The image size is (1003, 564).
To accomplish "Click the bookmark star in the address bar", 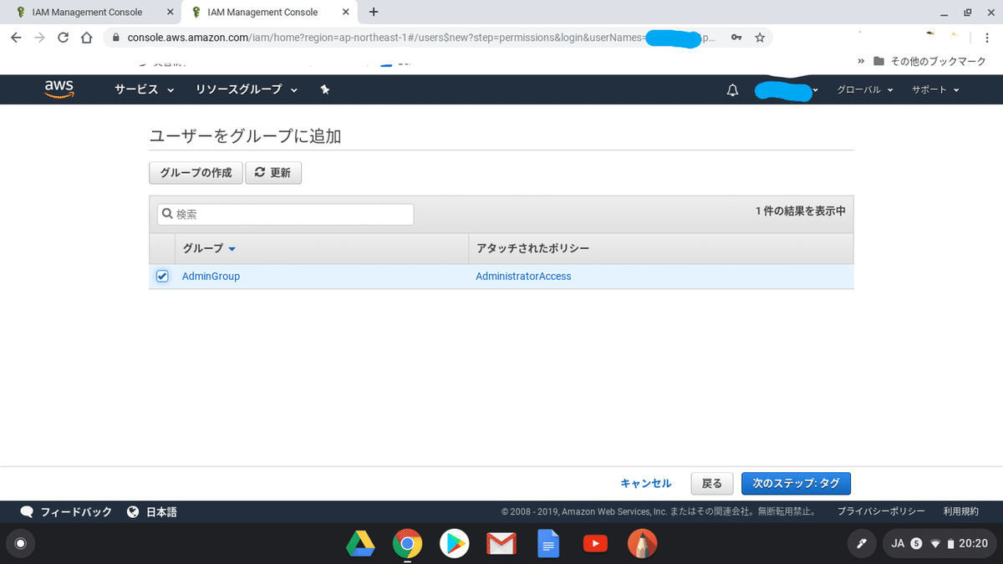I will point(760,38).
